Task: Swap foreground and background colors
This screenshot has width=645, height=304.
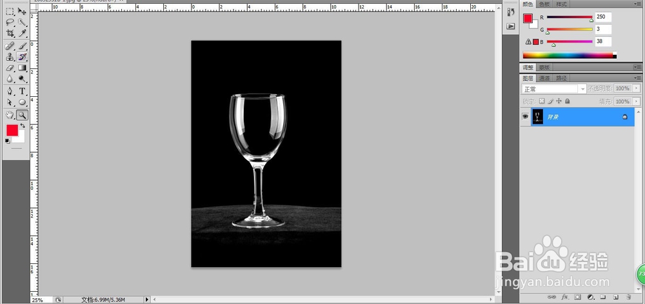Action: click(x=23, y=125)
